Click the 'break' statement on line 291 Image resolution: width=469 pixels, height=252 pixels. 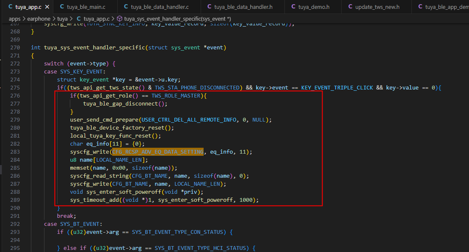pyautogui.click(x=65, y=216)
